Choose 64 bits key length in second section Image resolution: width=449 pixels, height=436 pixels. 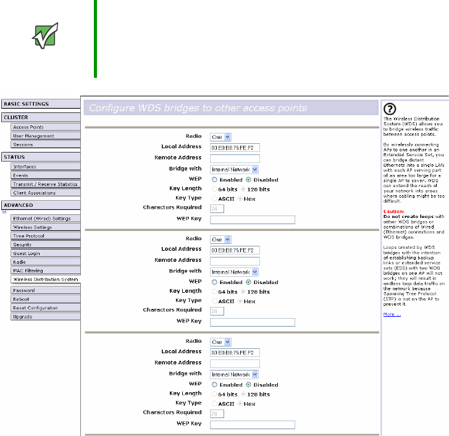(x=214, y=291)
